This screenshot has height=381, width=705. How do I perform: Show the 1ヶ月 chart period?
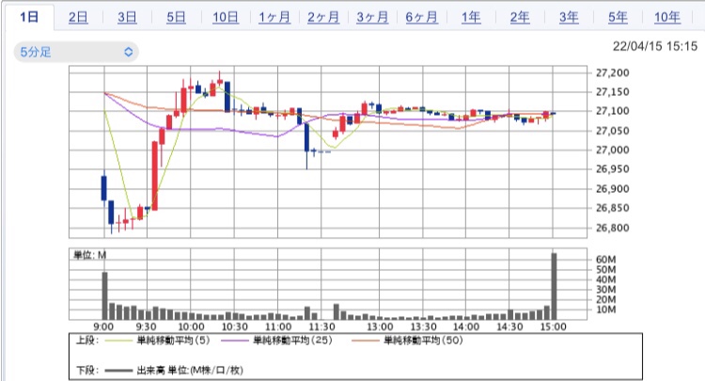click(274, 18)
